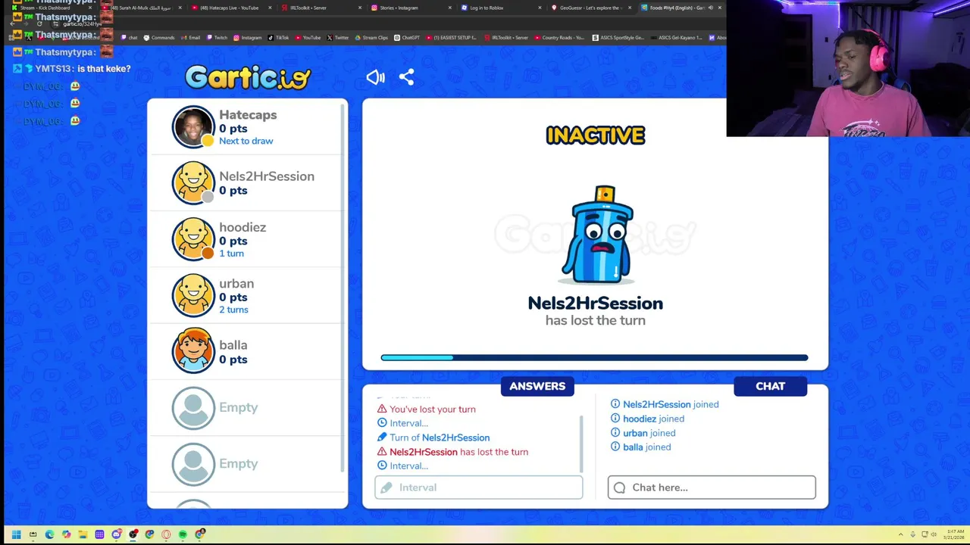Viewport: 970px width, 545px height.
Task: Click Hatecaps player avatar
Action: [193, 126]
